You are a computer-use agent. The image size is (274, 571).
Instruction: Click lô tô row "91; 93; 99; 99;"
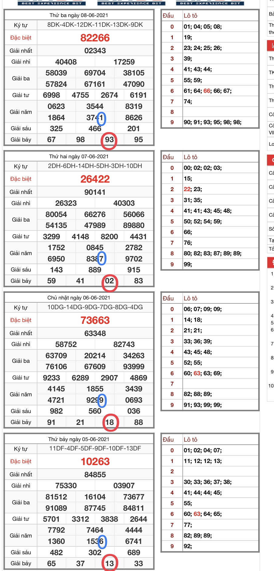pyautogui.click(x=203, y=405)
